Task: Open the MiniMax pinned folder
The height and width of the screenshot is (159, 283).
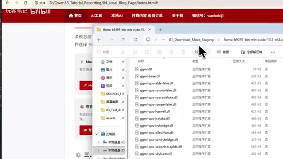Action: [111, 94]
